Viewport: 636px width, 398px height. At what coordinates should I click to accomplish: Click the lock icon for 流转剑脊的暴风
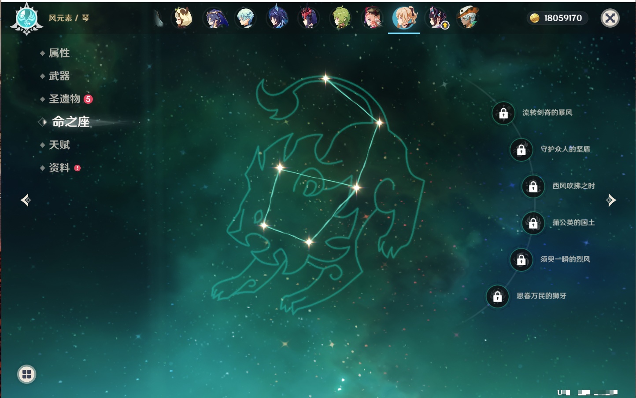(x=503, y=113)
